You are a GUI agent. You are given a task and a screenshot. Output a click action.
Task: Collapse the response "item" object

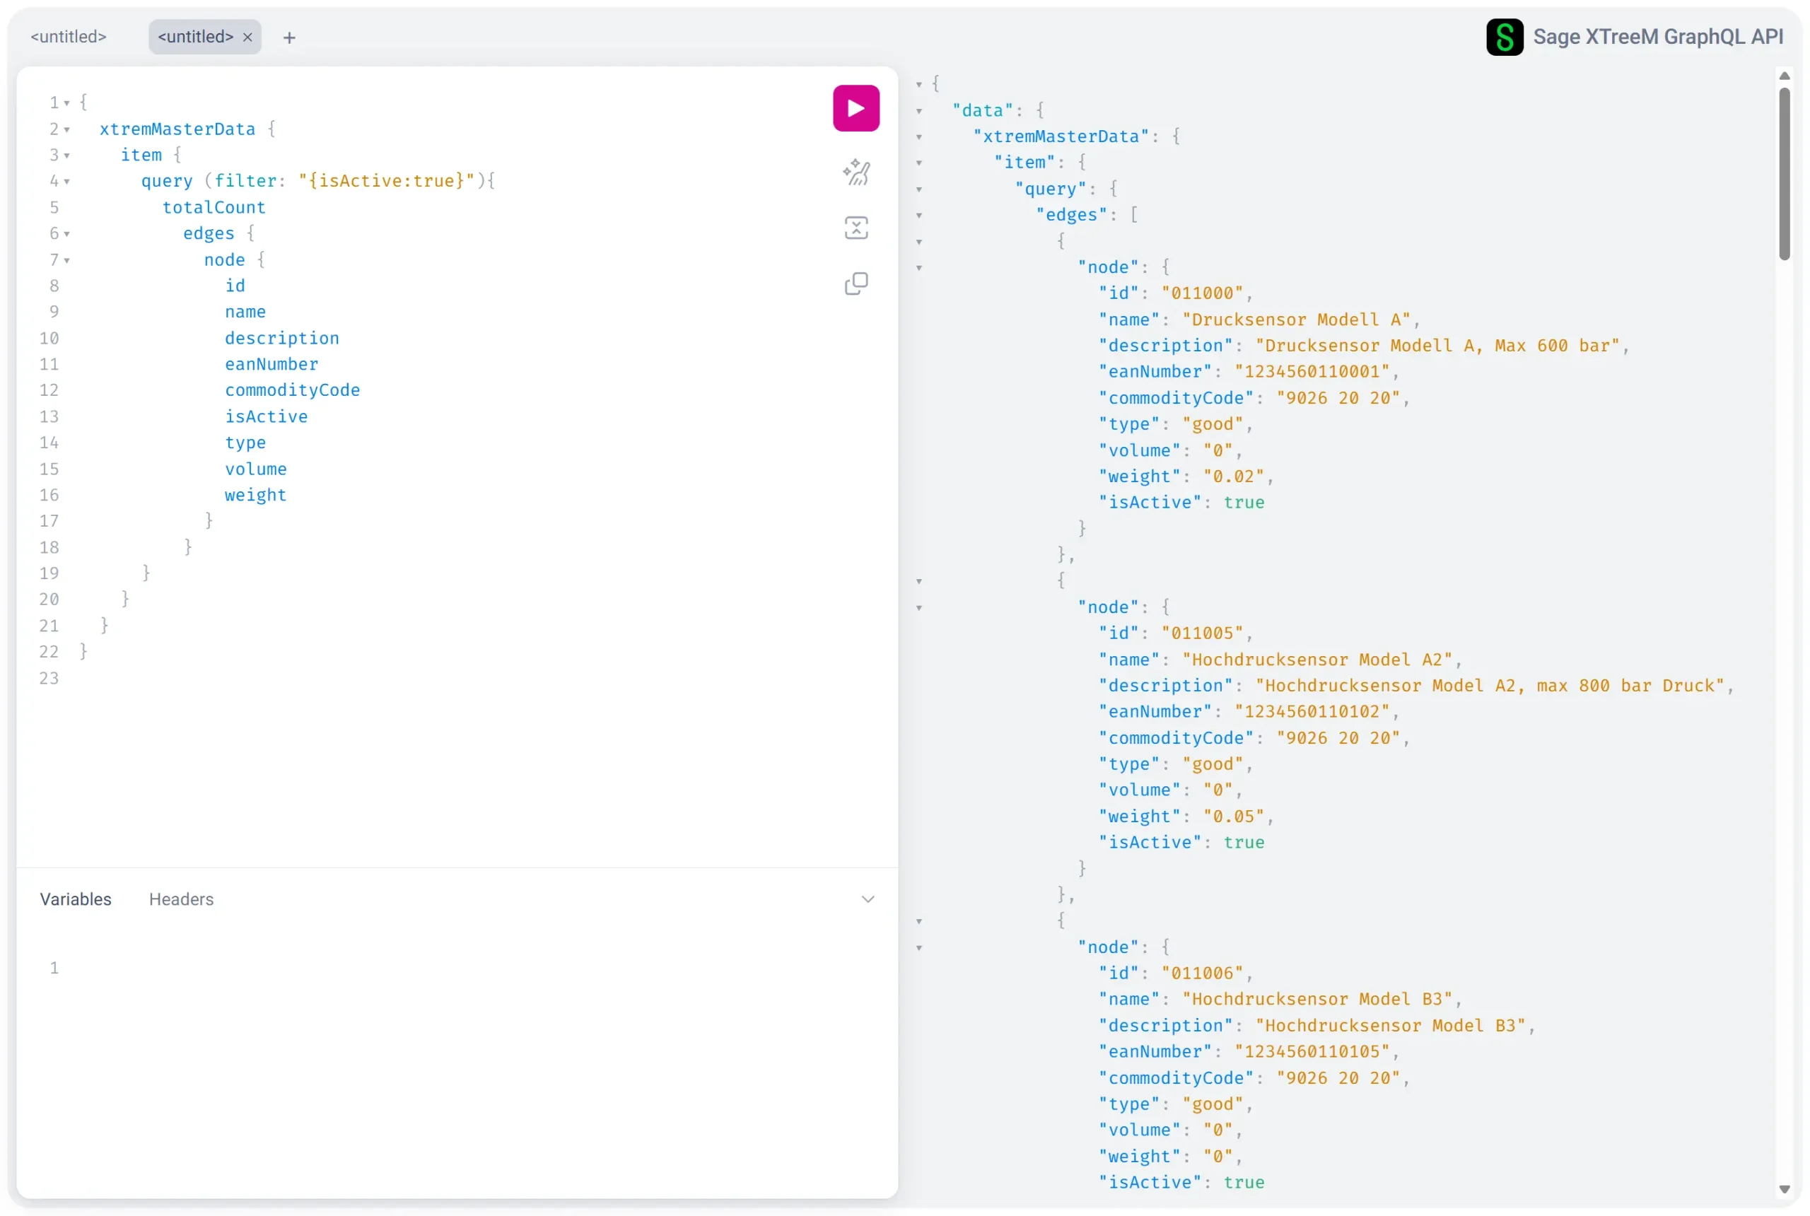click(919, 163)
